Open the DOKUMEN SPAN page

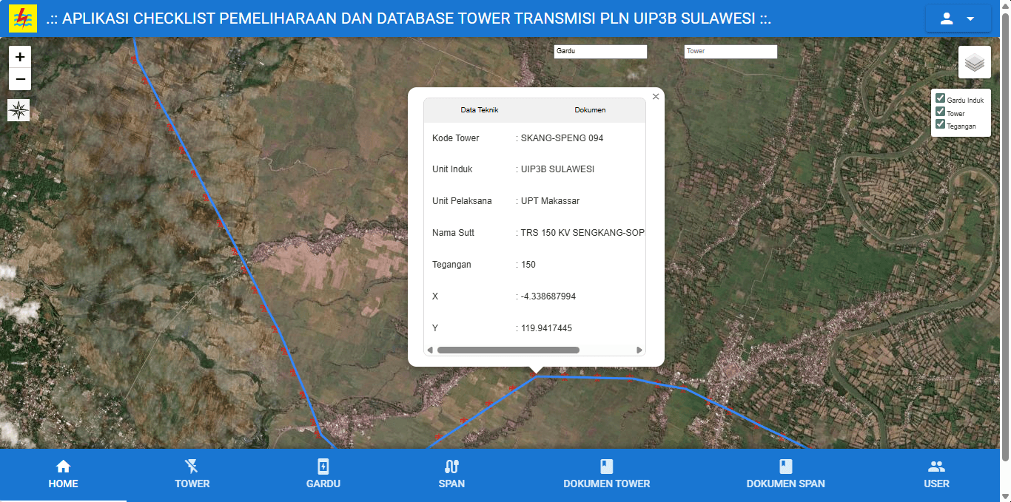coord(786,474)
